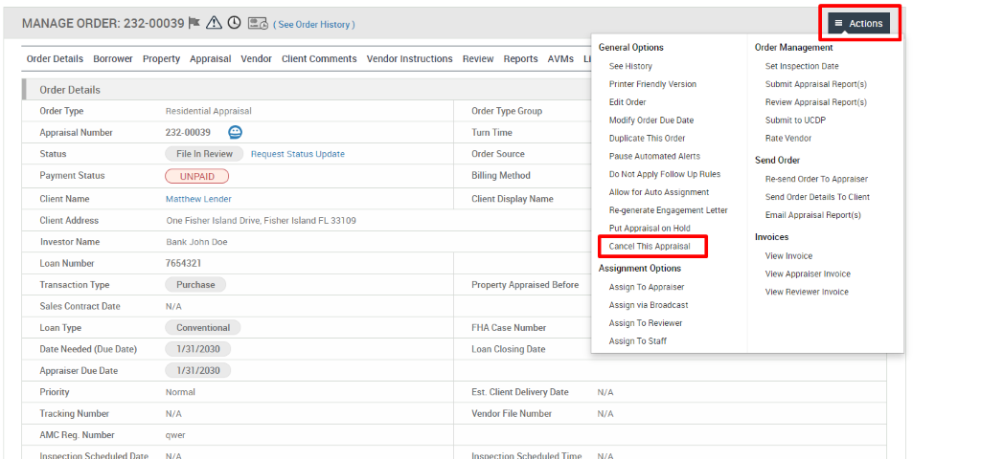Switch to the Reports tab
Screen dimensions: 981x459
tap(520, 58)
